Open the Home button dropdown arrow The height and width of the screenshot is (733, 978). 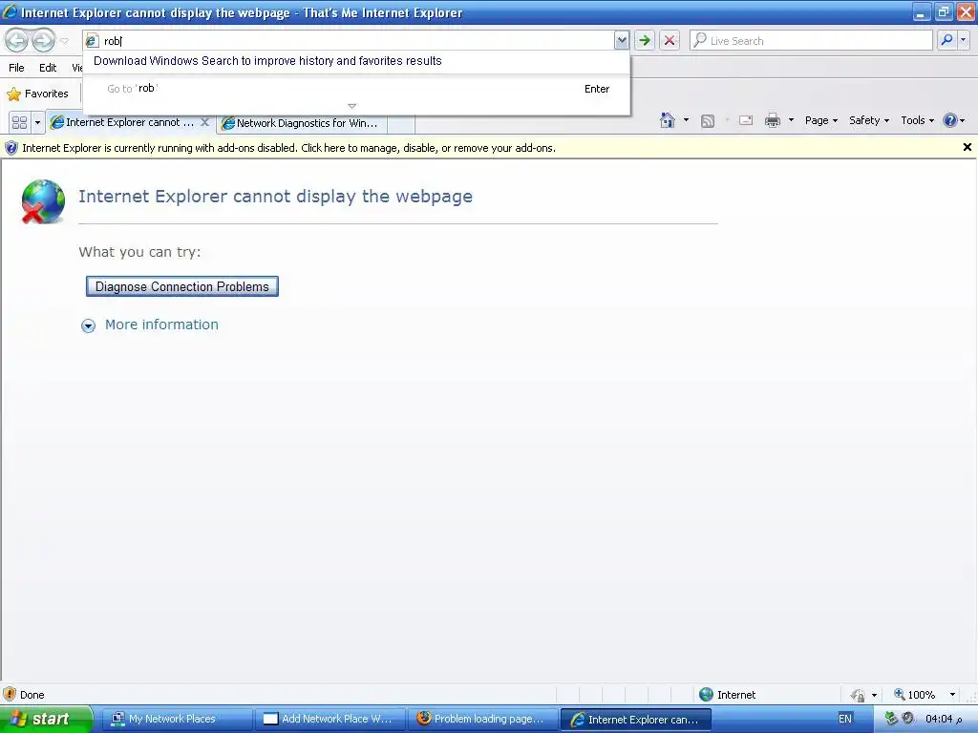pyautogui.click(x=686, y=120)
